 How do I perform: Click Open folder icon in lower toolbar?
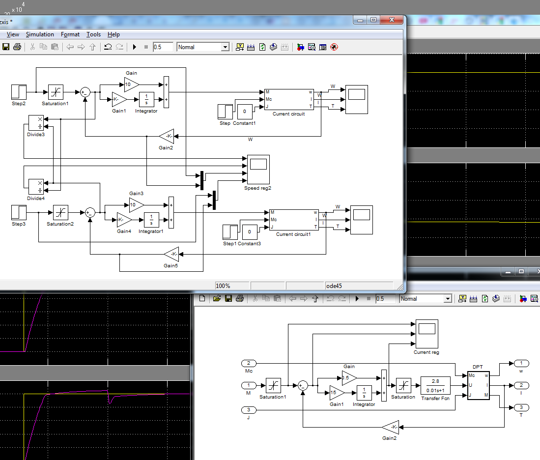216,298
